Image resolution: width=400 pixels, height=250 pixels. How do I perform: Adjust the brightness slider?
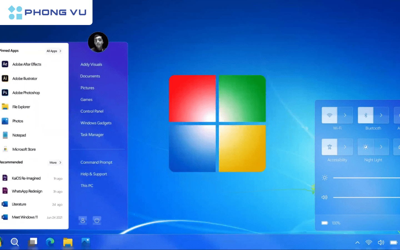[x=366, y=178]
